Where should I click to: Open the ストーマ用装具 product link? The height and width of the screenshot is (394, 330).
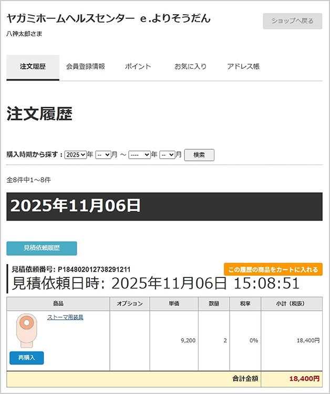click(65, 317)
